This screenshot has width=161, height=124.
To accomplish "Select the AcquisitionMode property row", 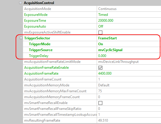I will 92,9.
